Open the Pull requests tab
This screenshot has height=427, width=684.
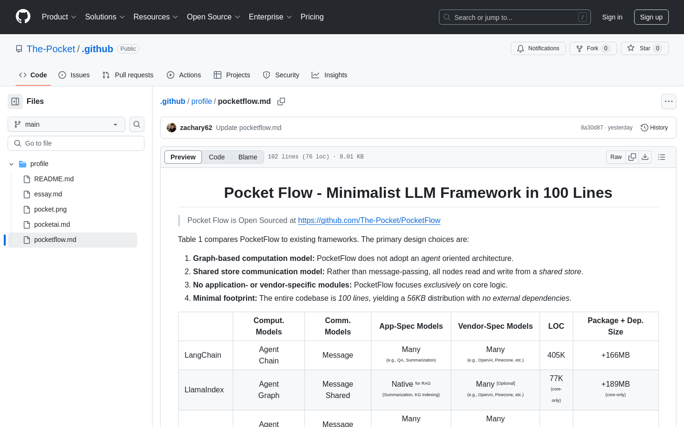128,75
